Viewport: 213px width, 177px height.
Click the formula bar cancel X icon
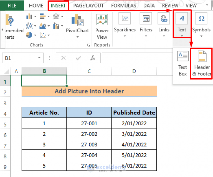(x=64, y=58)
